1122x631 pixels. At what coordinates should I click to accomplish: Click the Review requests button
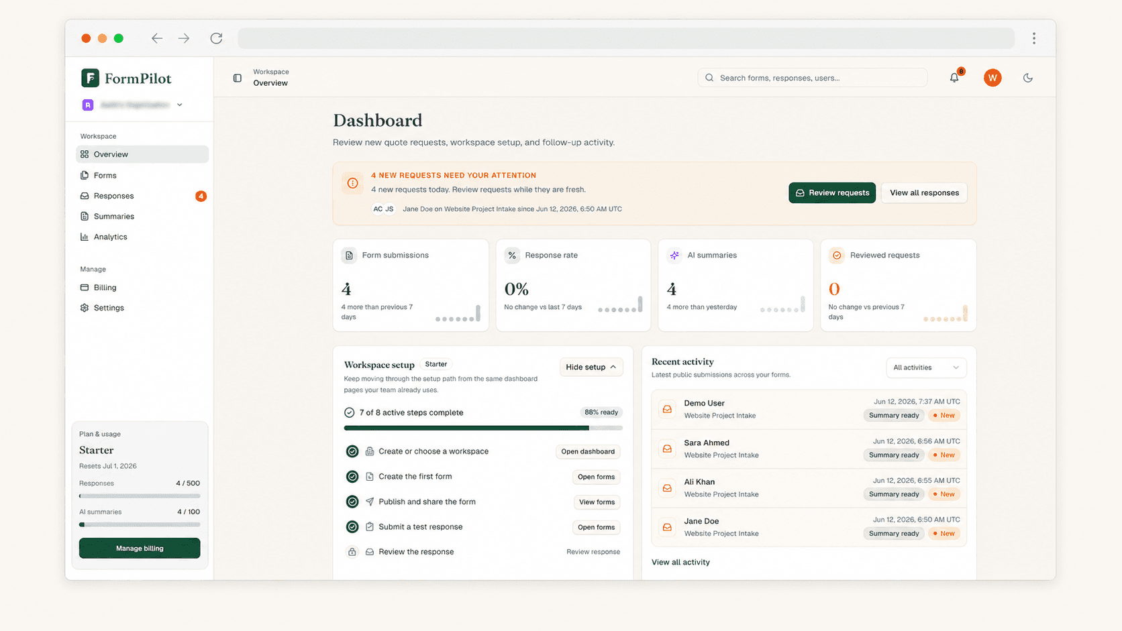coord(832,192)
